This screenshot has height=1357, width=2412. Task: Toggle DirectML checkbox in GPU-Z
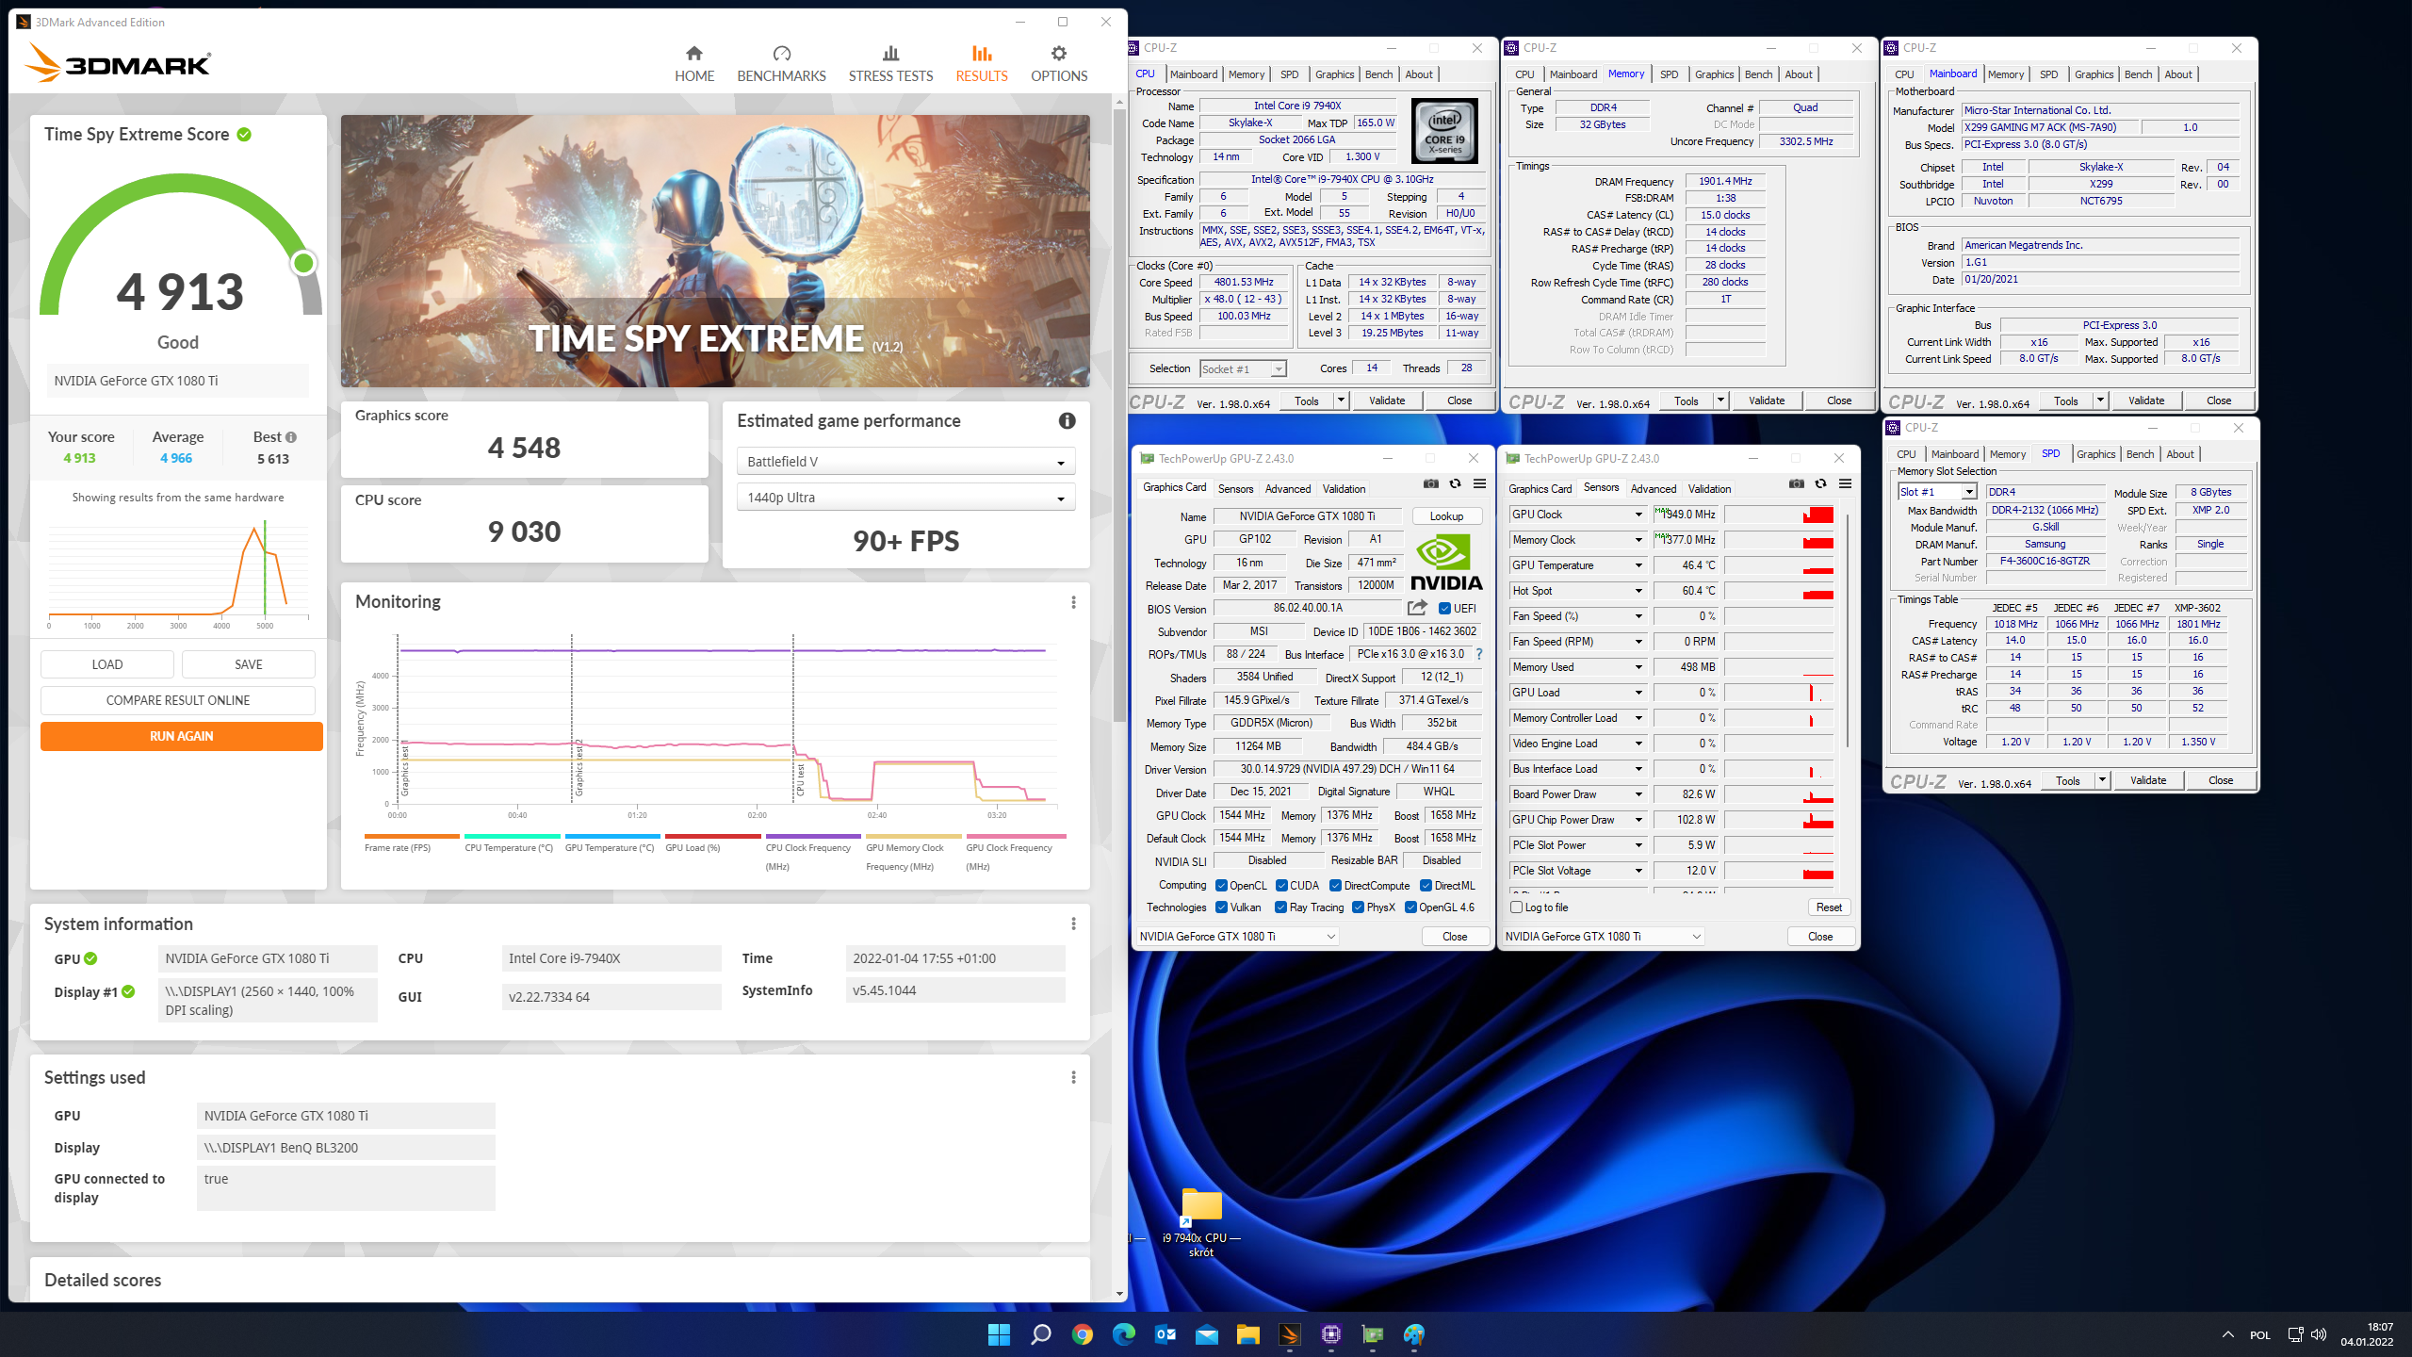tap(1426, 886)
